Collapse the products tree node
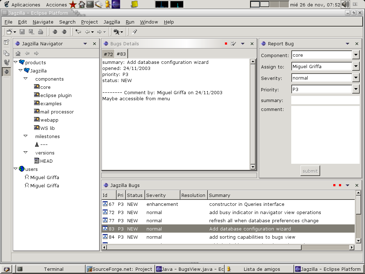This screenshot has width=365, height=274. [x=16, y=62]
